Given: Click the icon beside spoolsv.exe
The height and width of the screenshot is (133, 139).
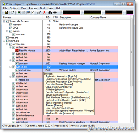Looking at the screenshot, I should point(14,83).
